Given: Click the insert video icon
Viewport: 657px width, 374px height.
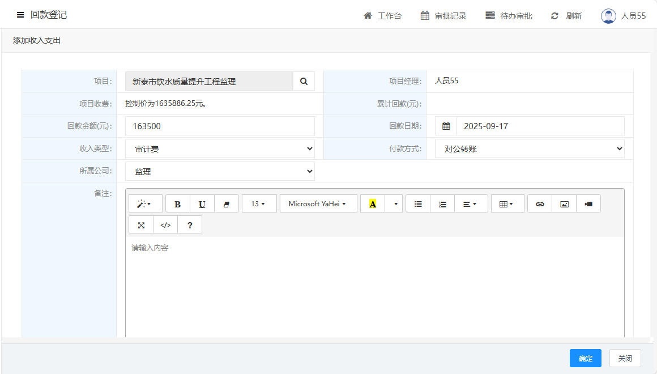Looking at the screenshot, I should tap(588, 204).
